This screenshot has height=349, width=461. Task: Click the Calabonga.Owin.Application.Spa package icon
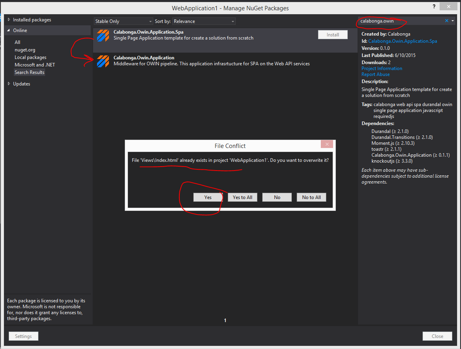tap(103, 36)
